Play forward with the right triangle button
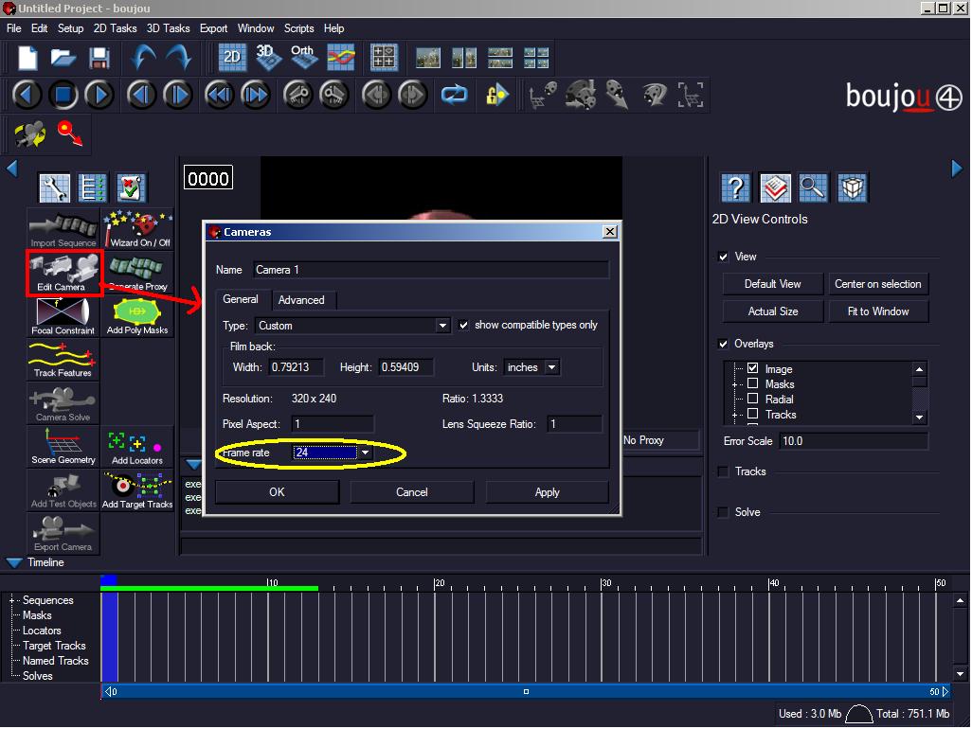 coord(99,95)
